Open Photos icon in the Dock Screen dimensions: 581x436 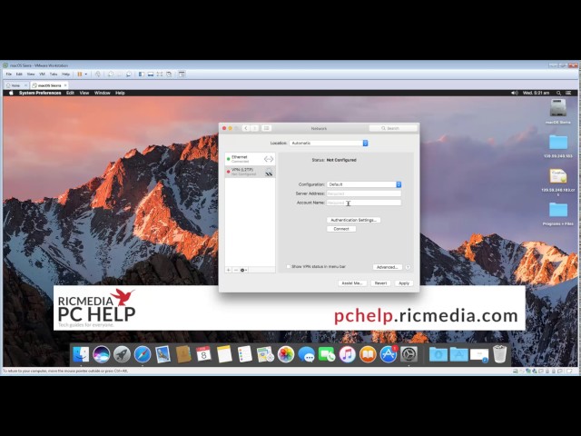(x=286, y=354)
